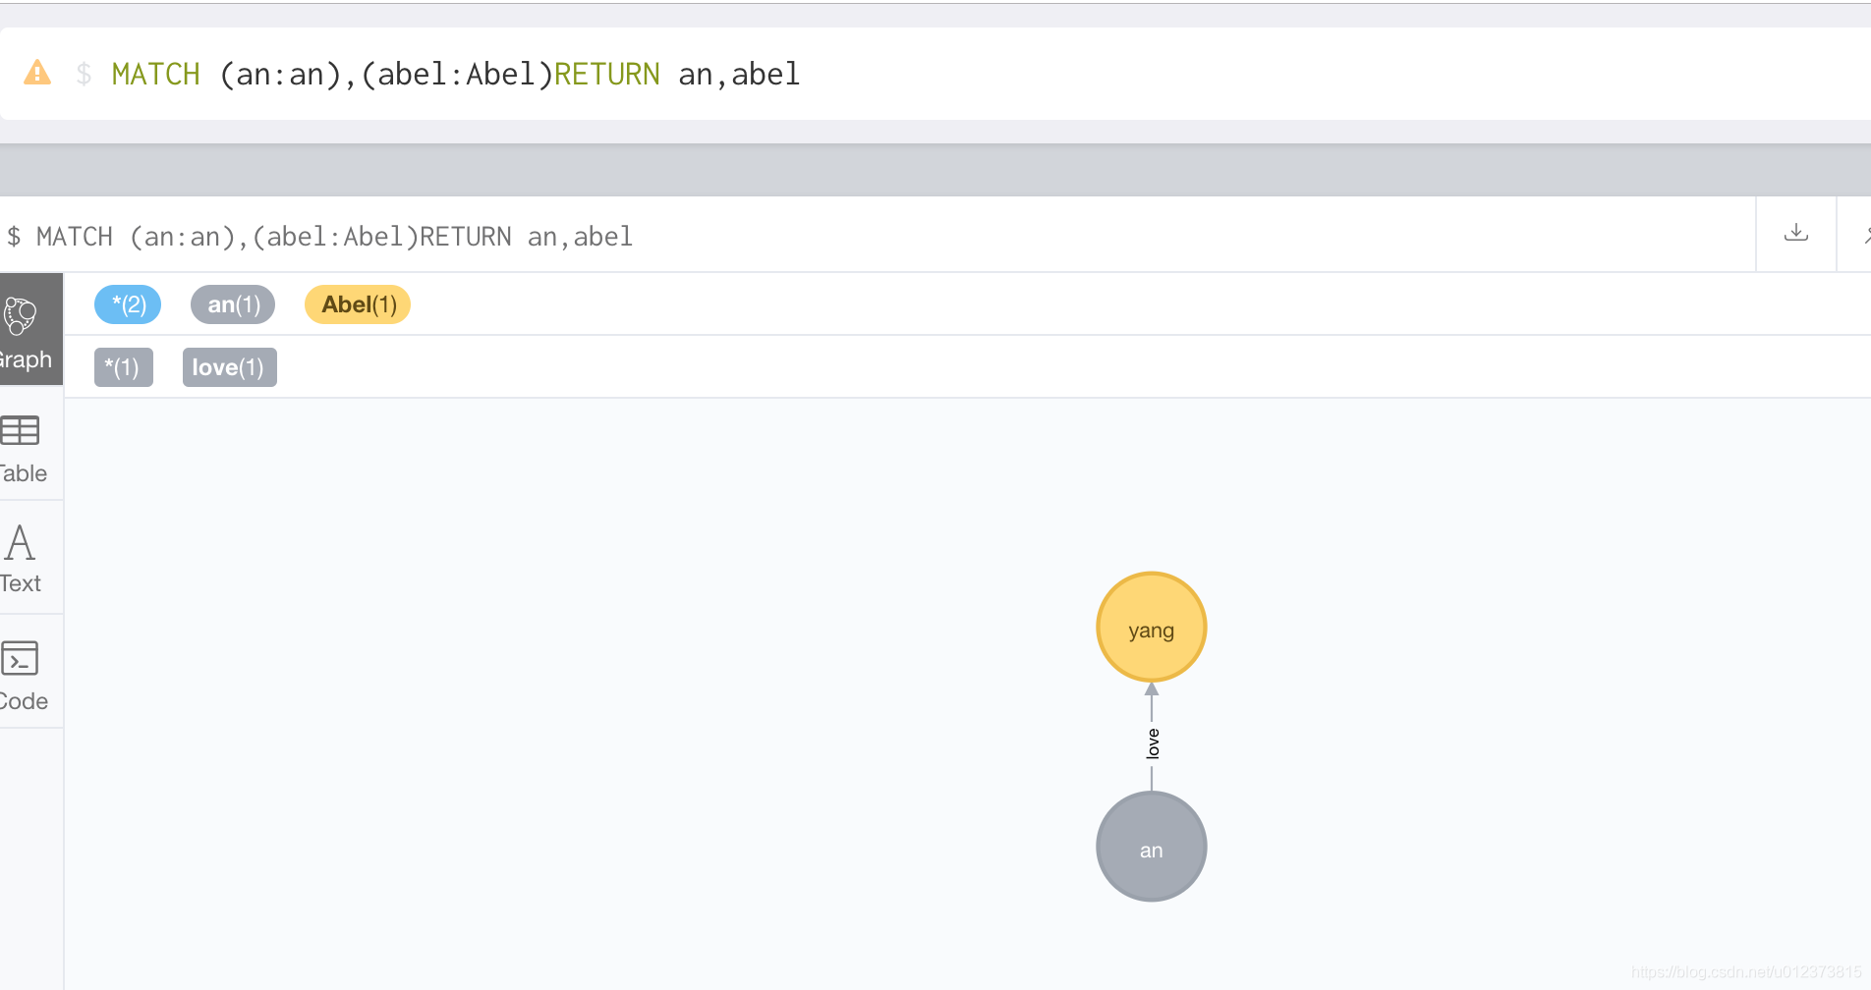The image size is (1871, 990).
Task: Select the an(1) node label badge
Action: (233, 304)
